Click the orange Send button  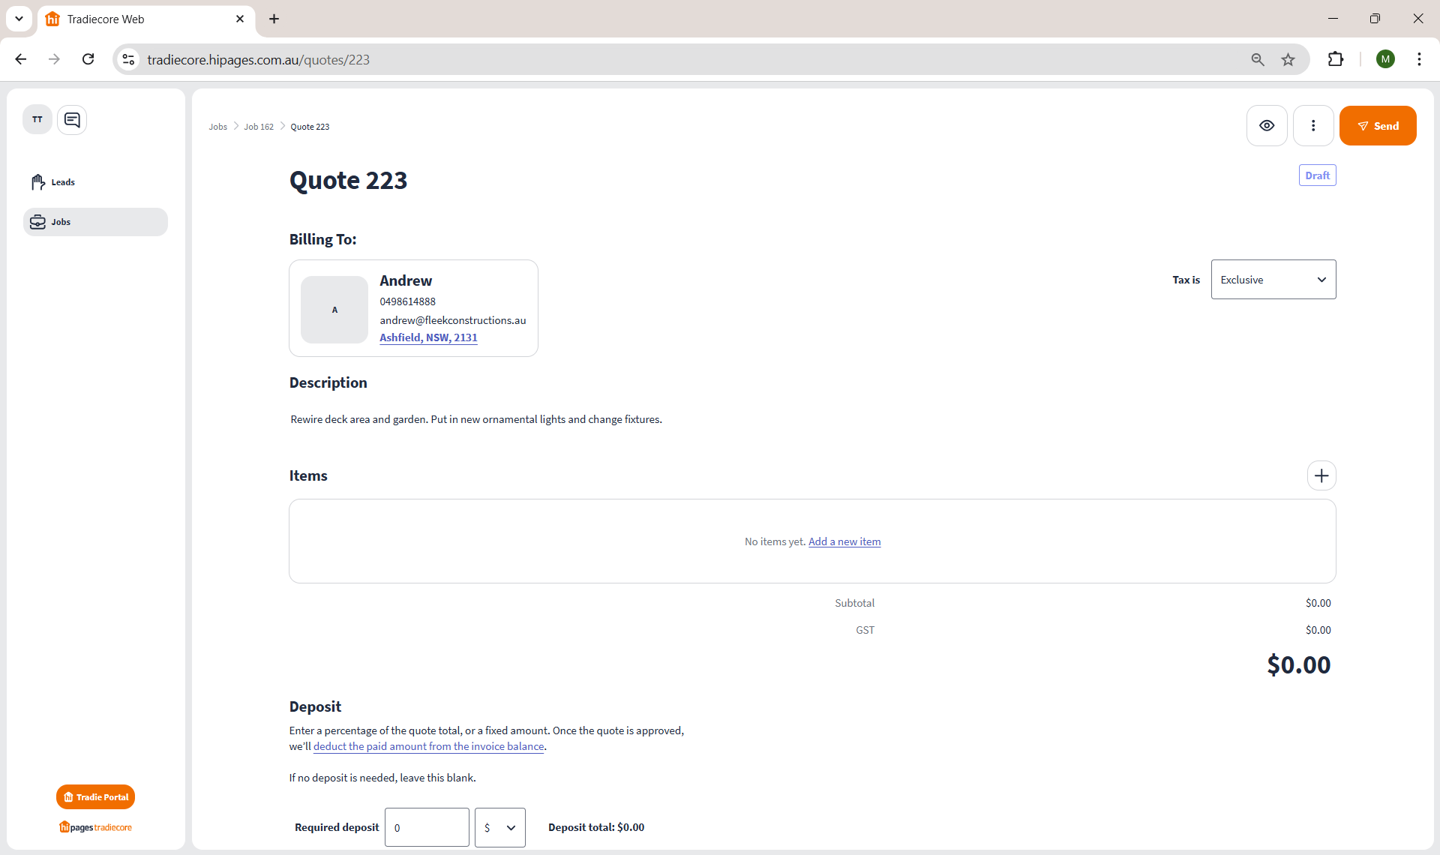(1377, 126)
